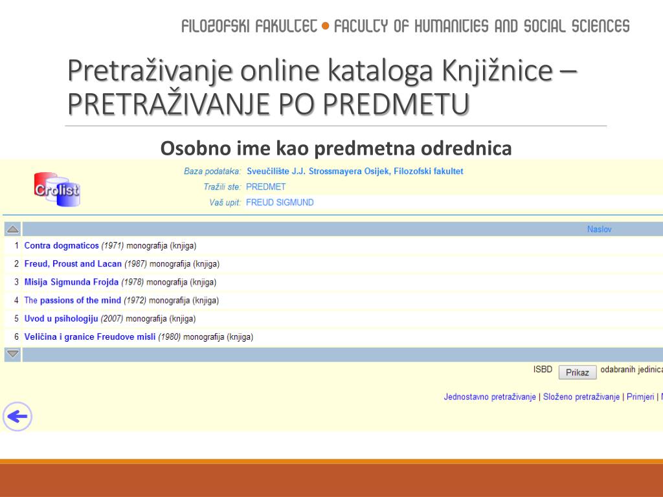Go to Jednostavno pretraživanje

click(x=489, y=397)
